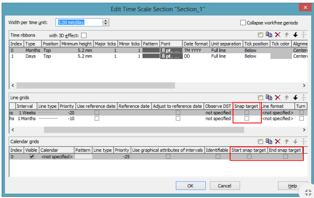Screen dimensions: 314x198
Task: Select the TM YYYY date format cell
Action: pyautogui.click(x=196, y=50)
